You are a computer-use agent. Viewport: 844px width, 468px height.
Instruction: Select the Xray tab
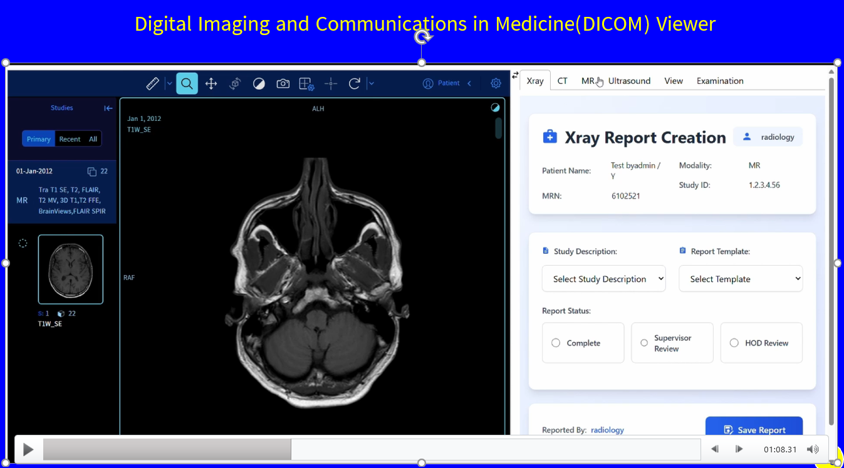[535, 81]
